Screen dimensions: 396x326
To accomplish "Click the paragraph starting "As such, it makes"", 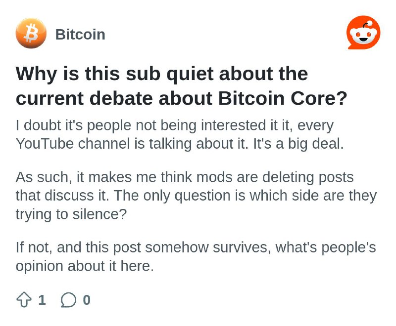I will click(x=196, y=196).
